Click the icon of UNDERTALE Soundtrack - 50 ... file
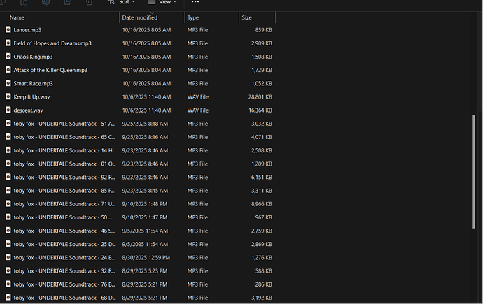 click(x=8, y=217)
